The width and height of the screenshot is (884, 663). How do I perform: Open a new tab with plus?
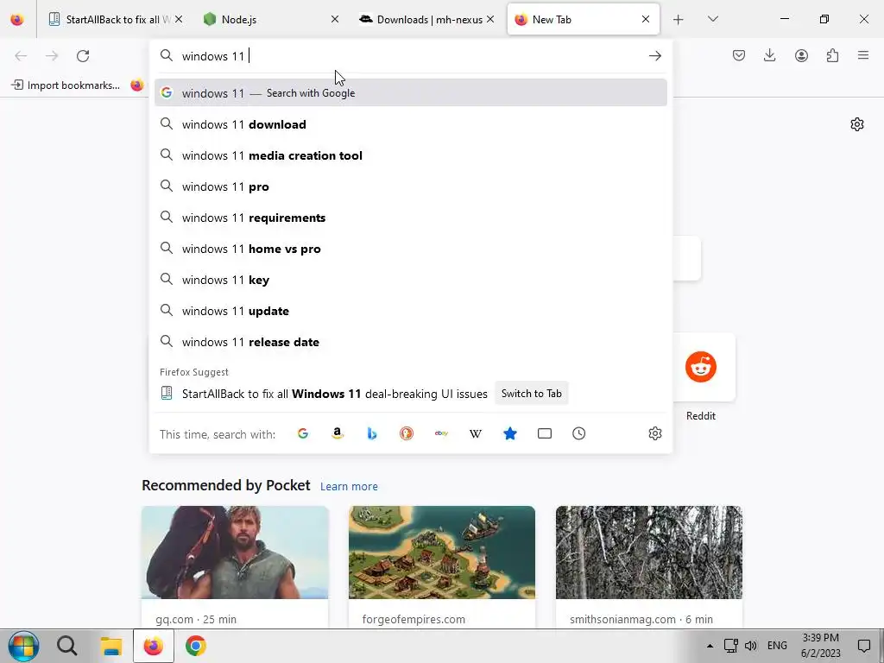(x=679, y=19)
